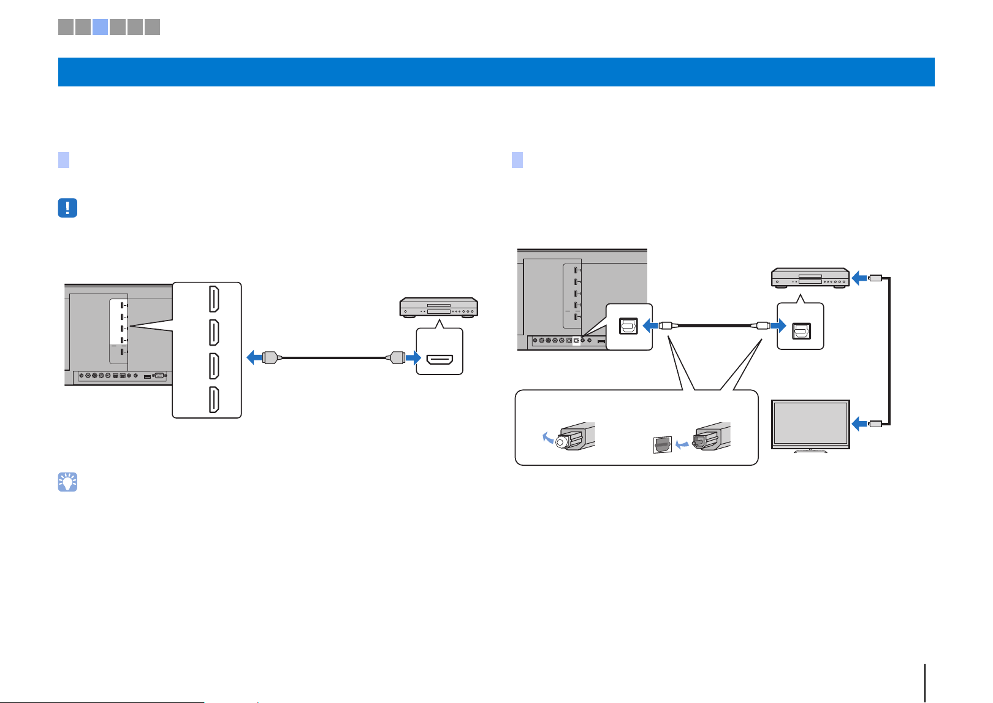Image resolution: width=993 pixels, height=703 pixels.
Task: Click the lightbulb tip icon
Action: point(67,482)
